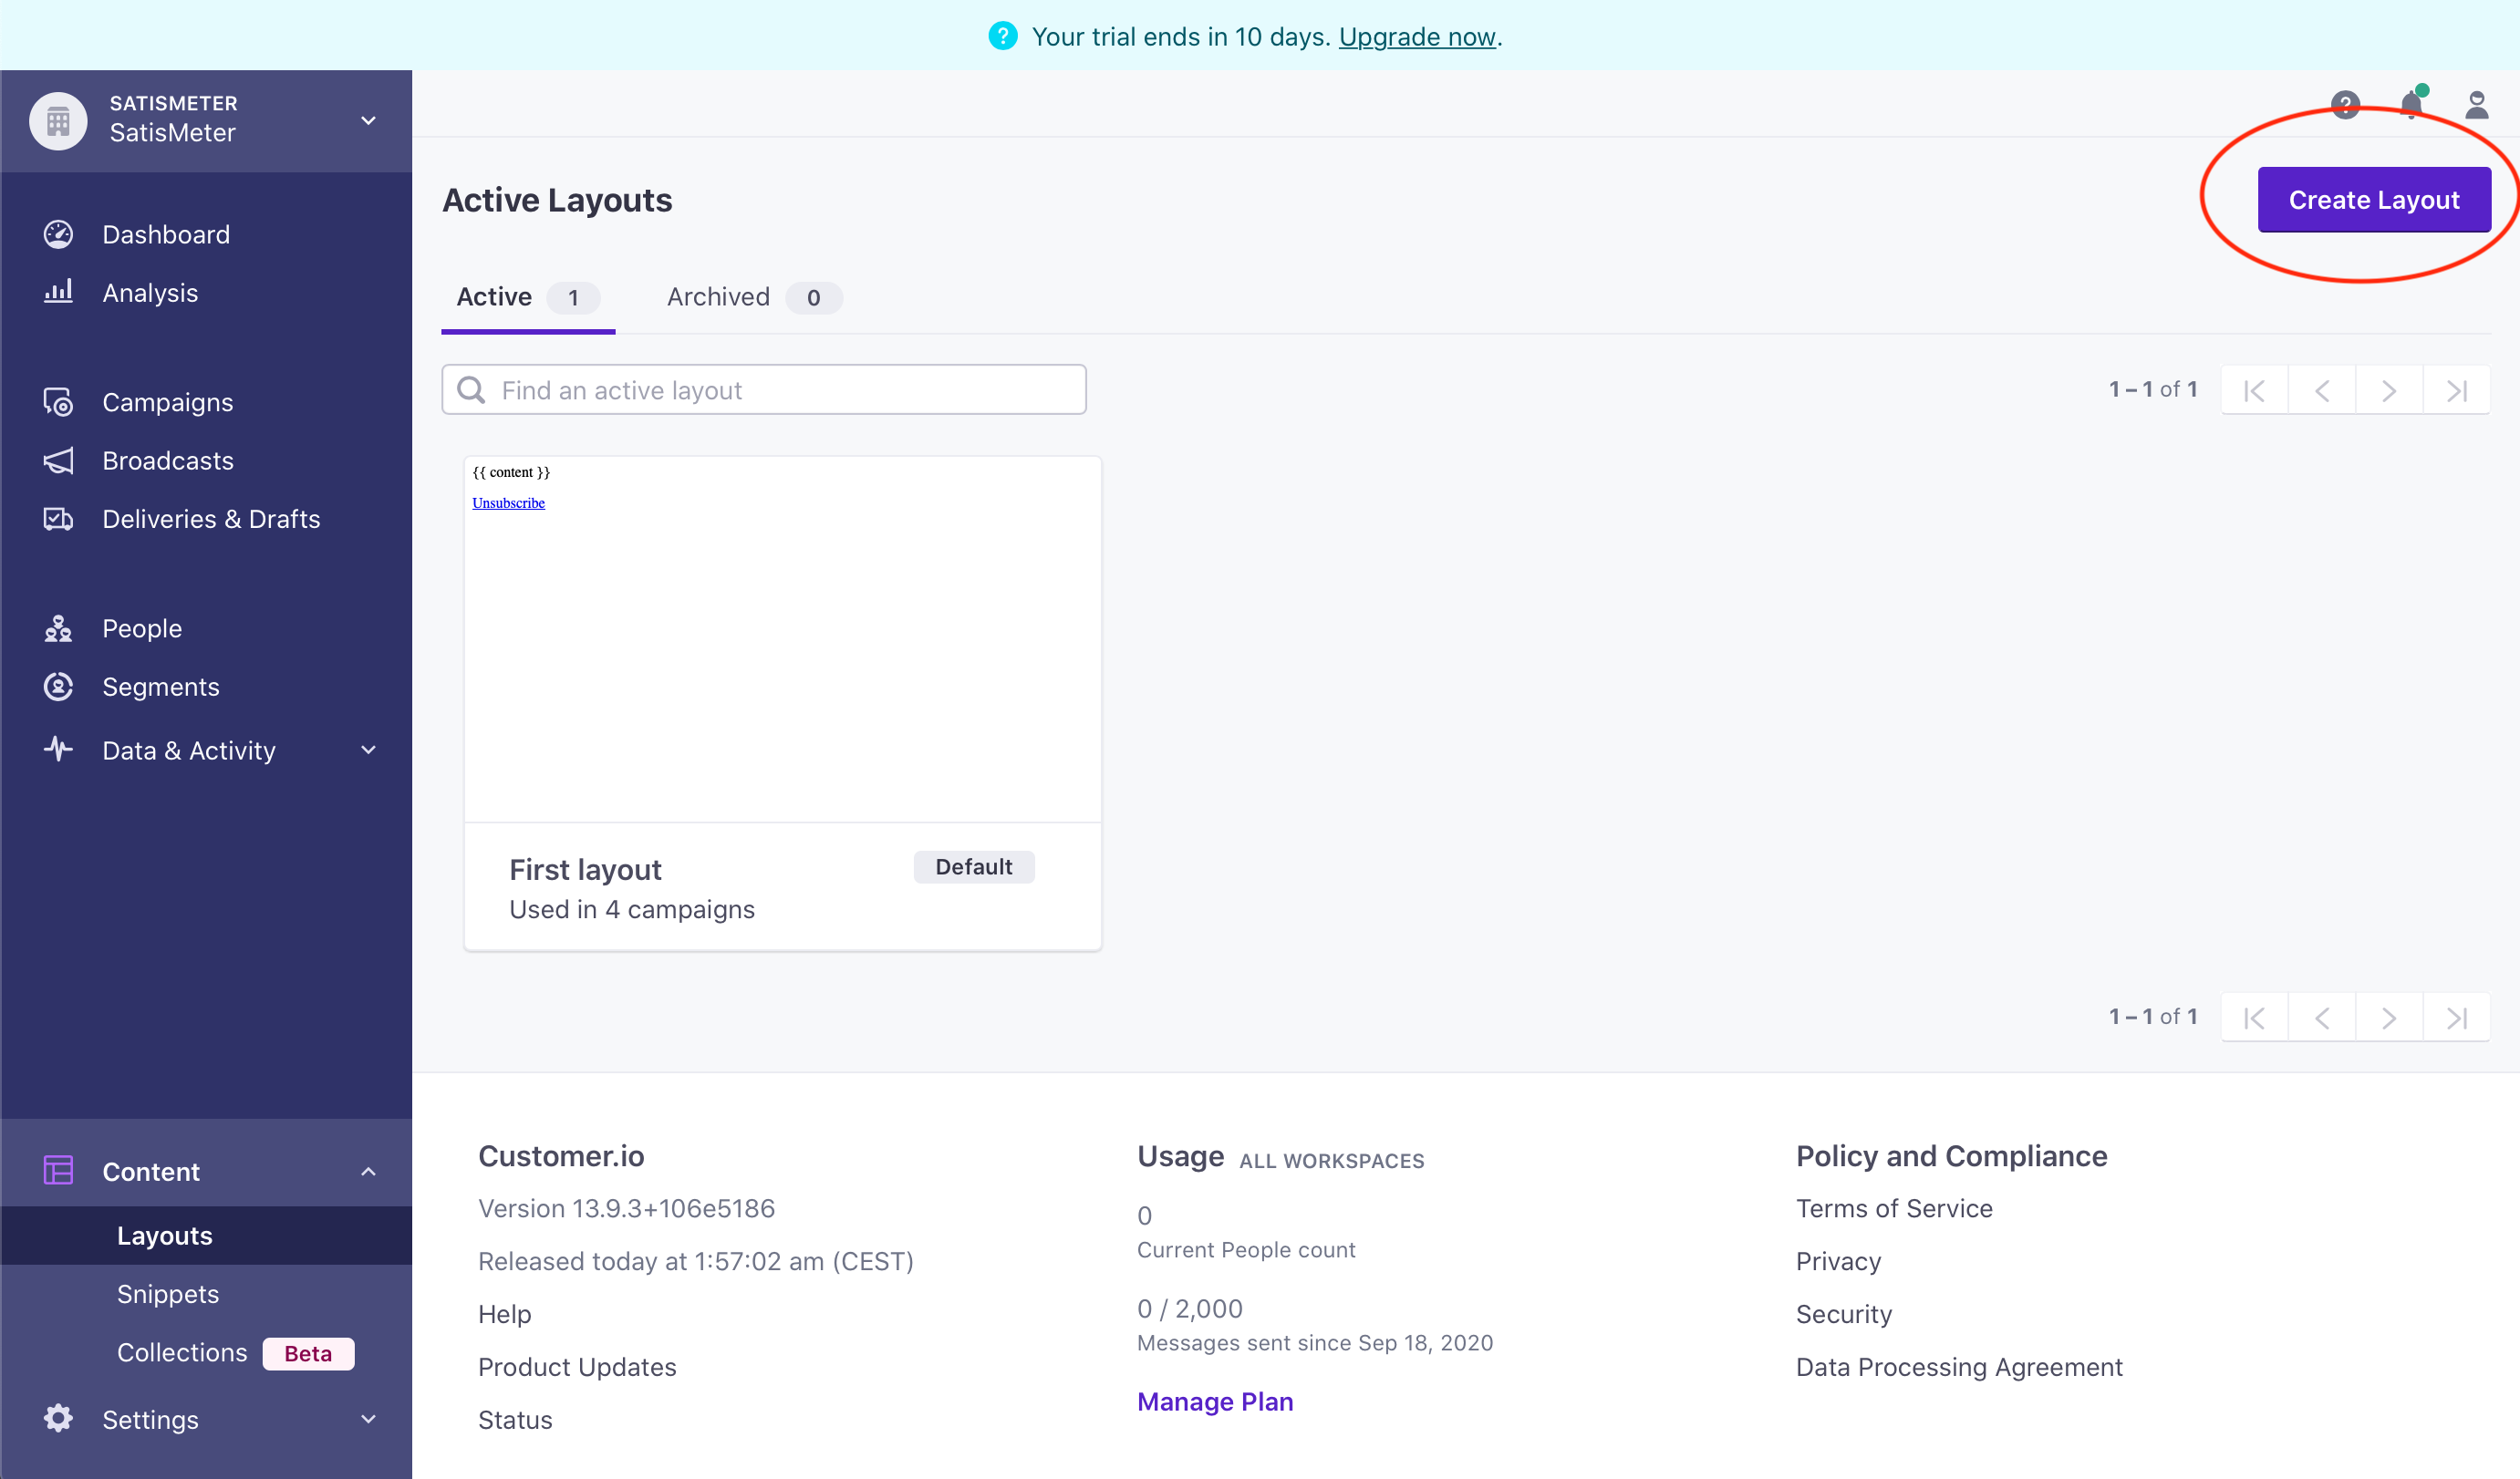Open the user account profile icon

point(2477,104)
